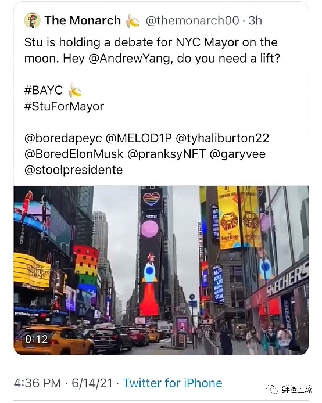Click the Twitter for iPhone link
The width and height of the screenshot is (322, 403).
pos(173,383)
